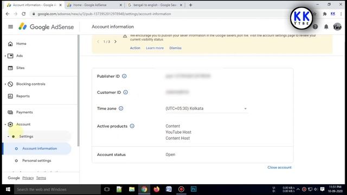Show Customer ID info tooltip icon
Viewport: 347px width, 195px height.
pyautogui.click(x=125, y=92)
